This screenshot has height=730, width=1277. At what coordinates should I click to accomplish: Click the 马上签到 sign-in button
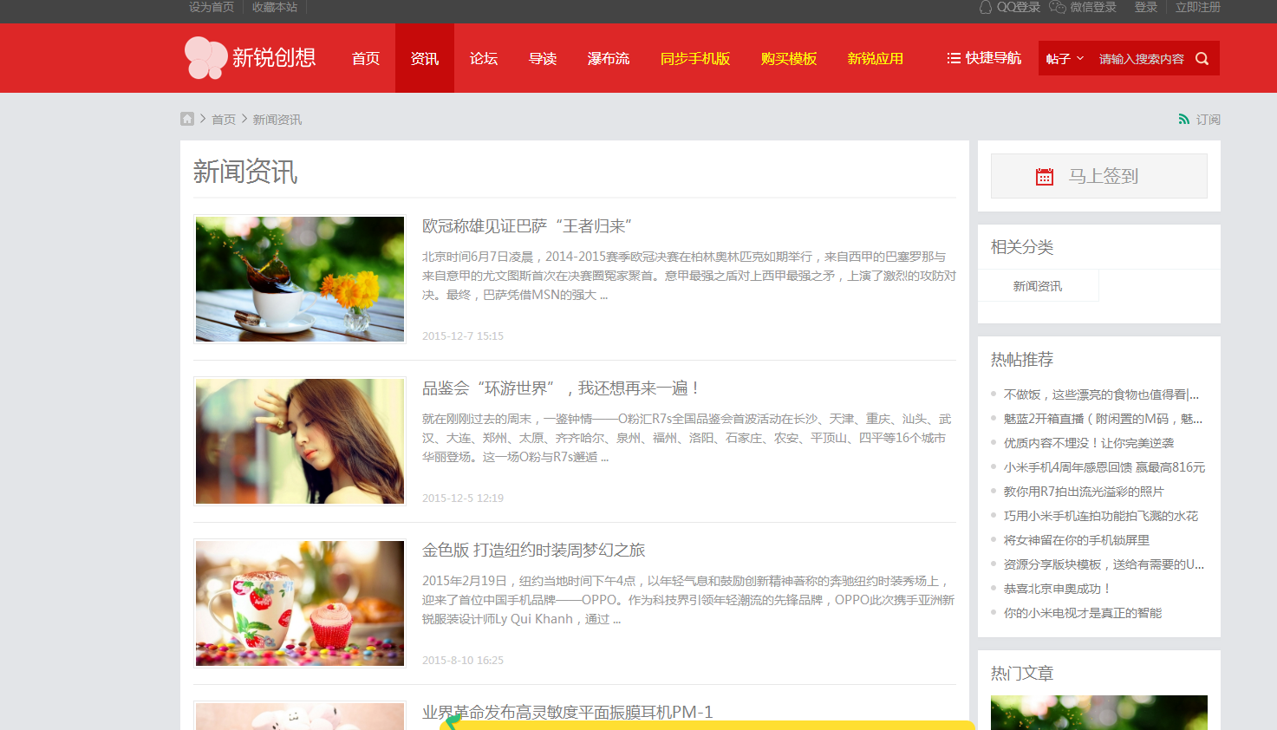1099,176
